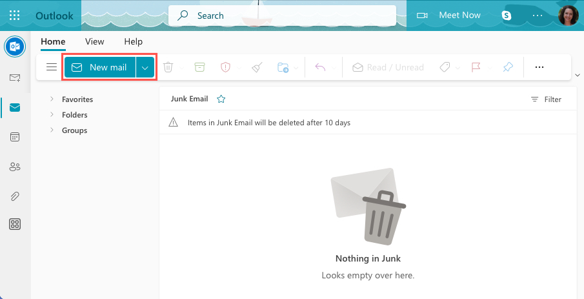Open the Calendar module in the sidebar
The image size is (584, 299).
pos(15,137)
